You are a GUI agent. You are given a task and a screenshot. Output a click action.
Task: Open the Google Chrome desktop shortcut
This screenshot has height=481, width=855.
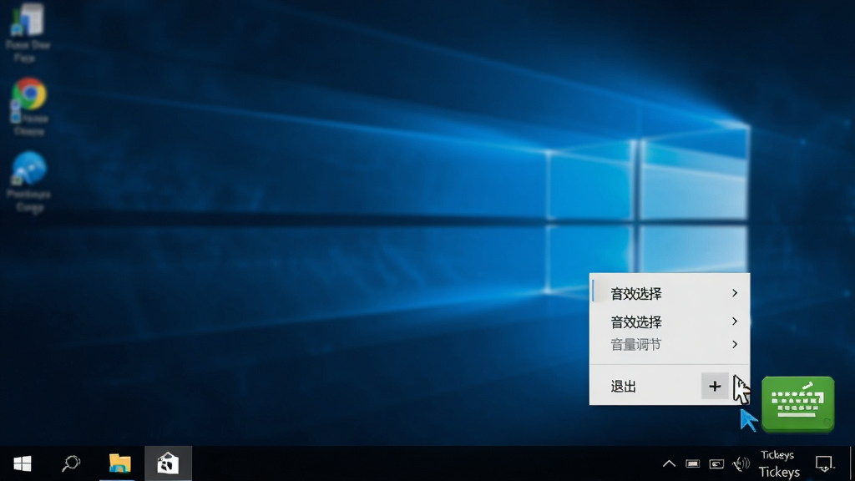click(29, 106)
